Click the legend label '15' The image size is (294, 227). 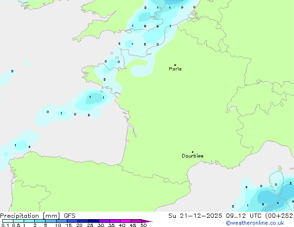[x=69, y=225]
